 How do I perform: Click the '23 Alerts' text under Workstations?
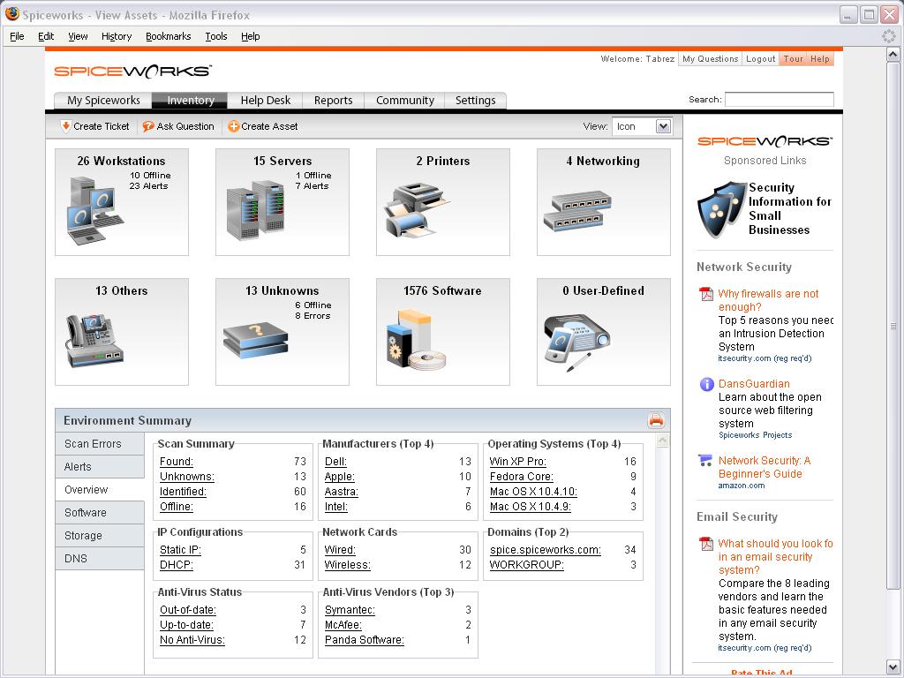pos(148,186)
